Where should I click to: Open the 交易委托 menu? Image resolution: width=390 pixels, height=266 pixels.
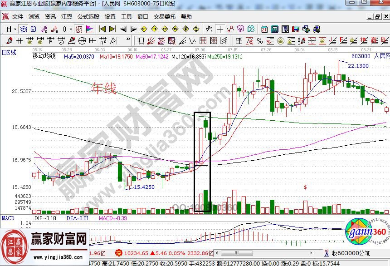(164, 17)
